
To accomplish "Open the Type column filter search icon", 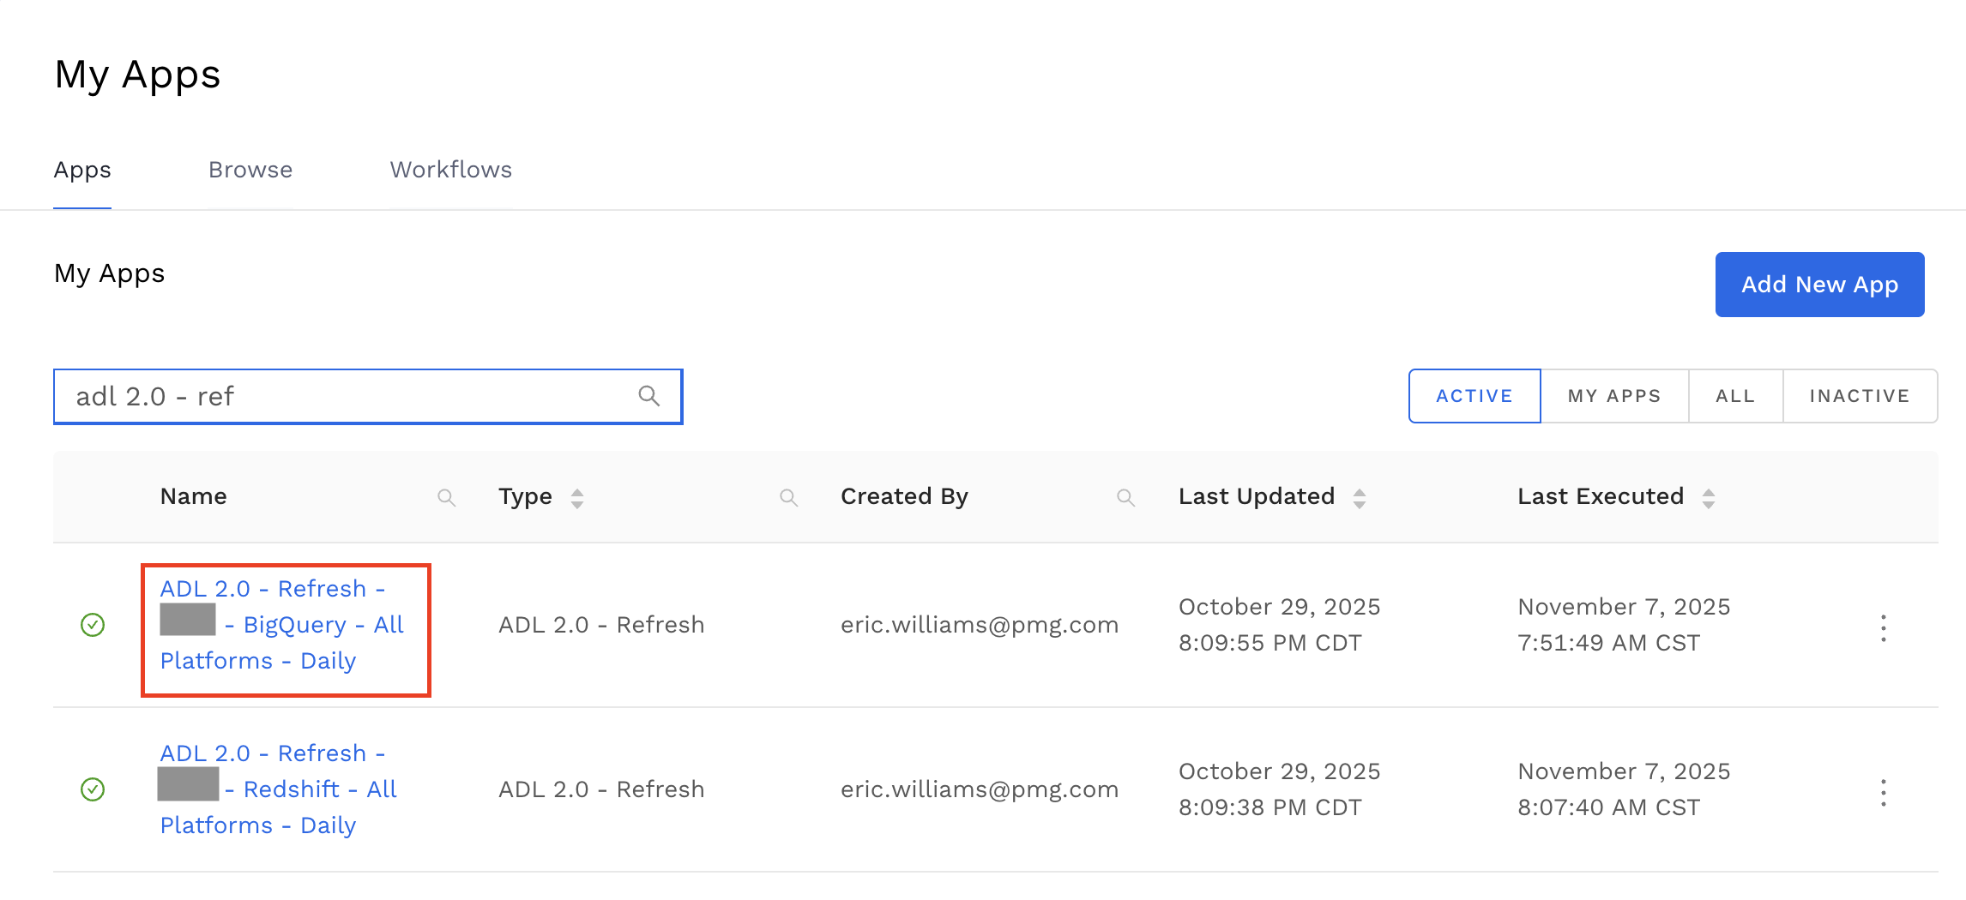I will coord(788,497).
